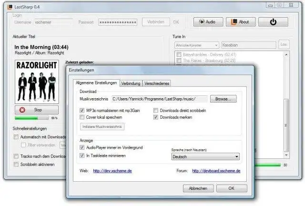Viewport: 305px width, 206px height.
Task: Click the track list scrollbar down arrow
Action: [286, 155]
